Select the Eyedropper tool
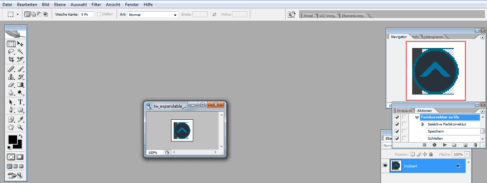Image resolution: width=487 pixels, height=183 pixels. [20, 119]
